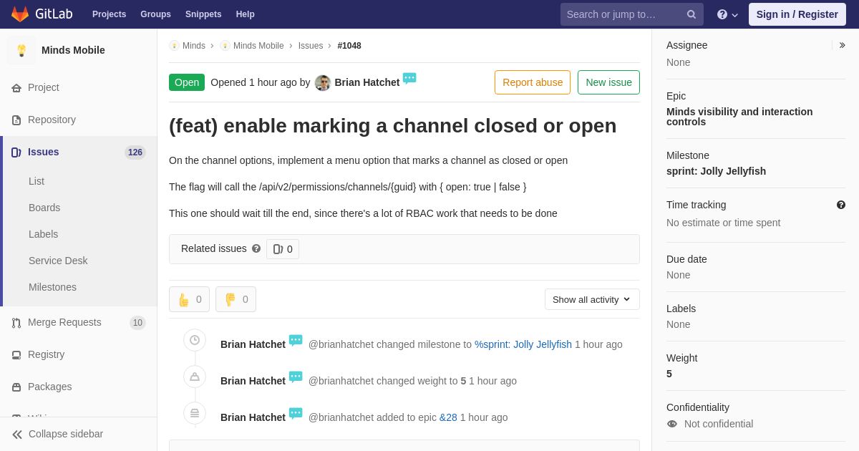Viewport: 859px width, 451px height.
Task: Click the epic-added icon in activity
Action: click(x=195, y=413)
